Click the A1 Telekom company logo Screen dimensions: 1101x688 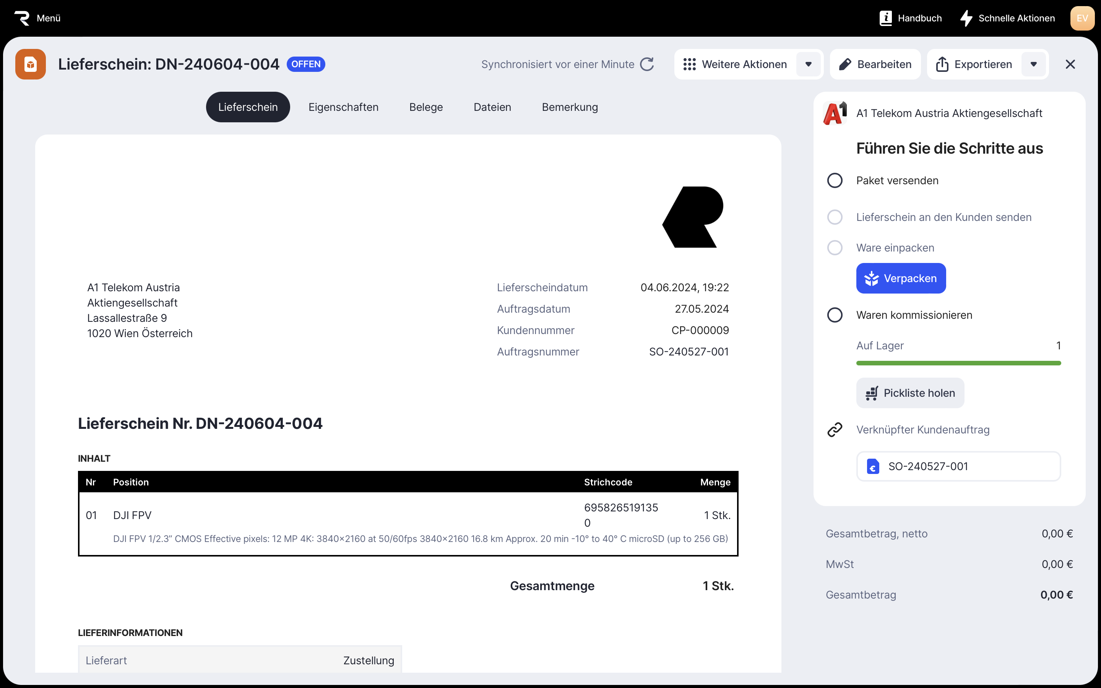pos(835,113)
